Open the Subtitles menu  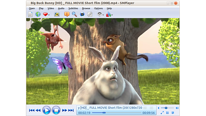click(x=73, y=8)
